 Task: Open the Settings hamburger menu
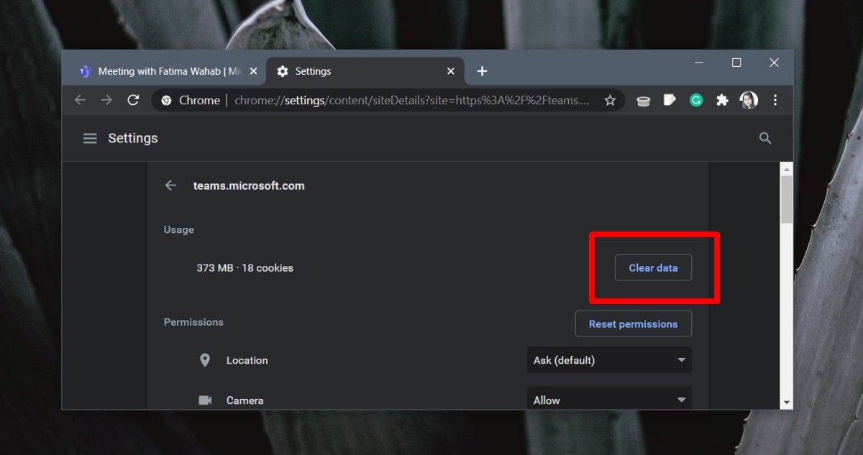click(x=90, y=138)
